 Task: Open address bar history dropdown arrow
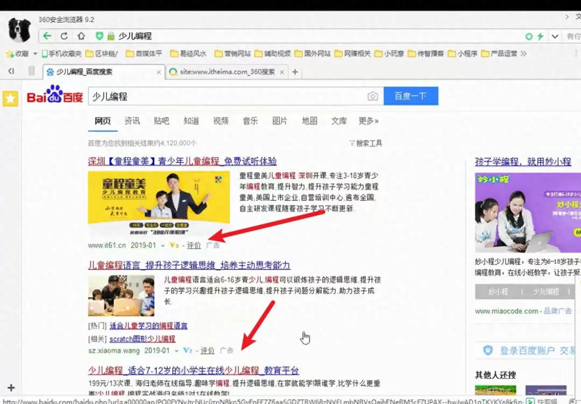coord(555,37)
